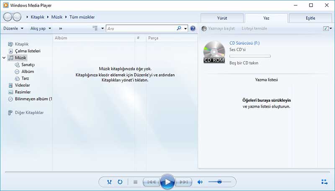Toggle repeat mode in playback bar
Image resolution: width=335 pixels, height=191 pixels.
(120, 182)
